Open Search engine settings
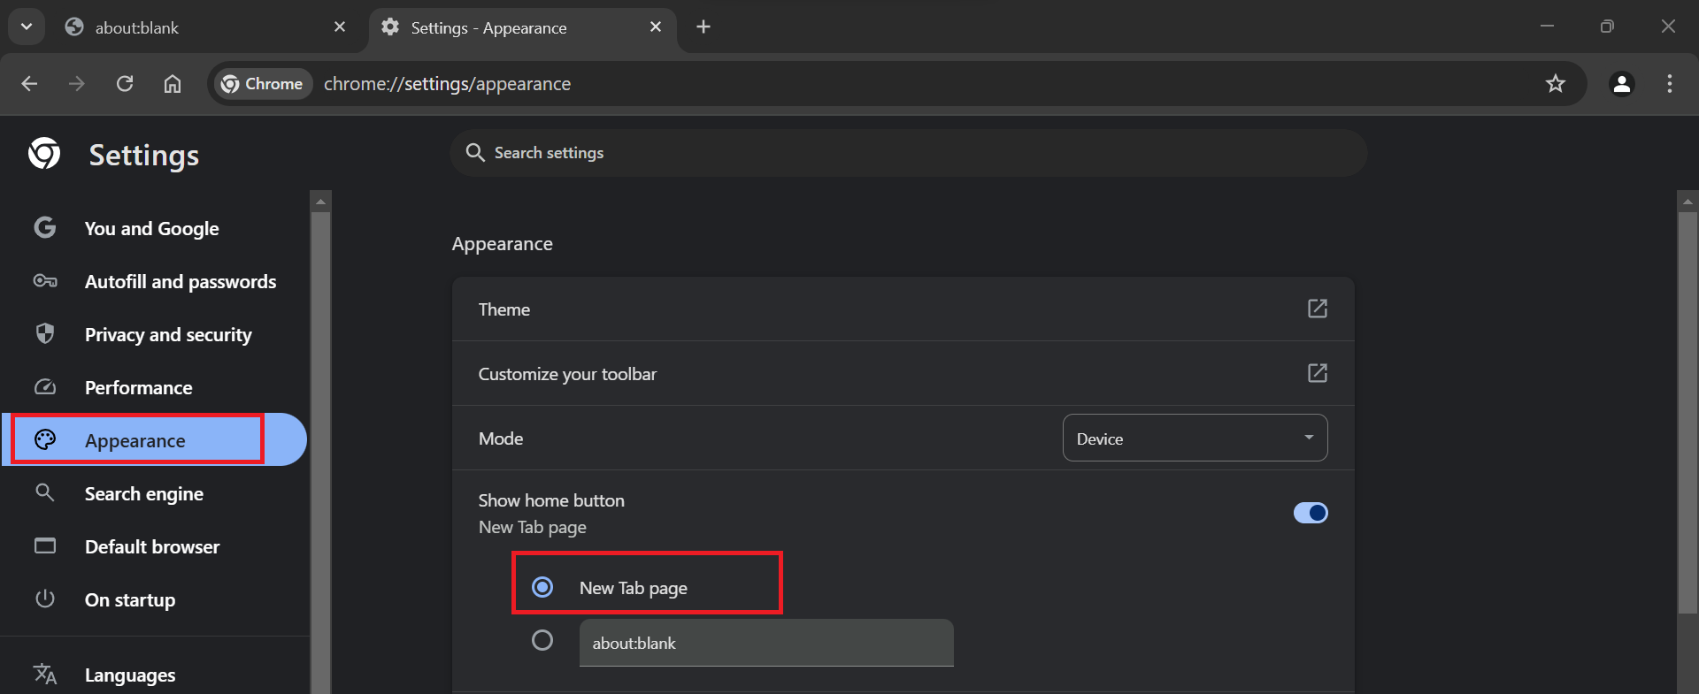Viewport: 1699px width, 694px height. [x=155, y=493]
